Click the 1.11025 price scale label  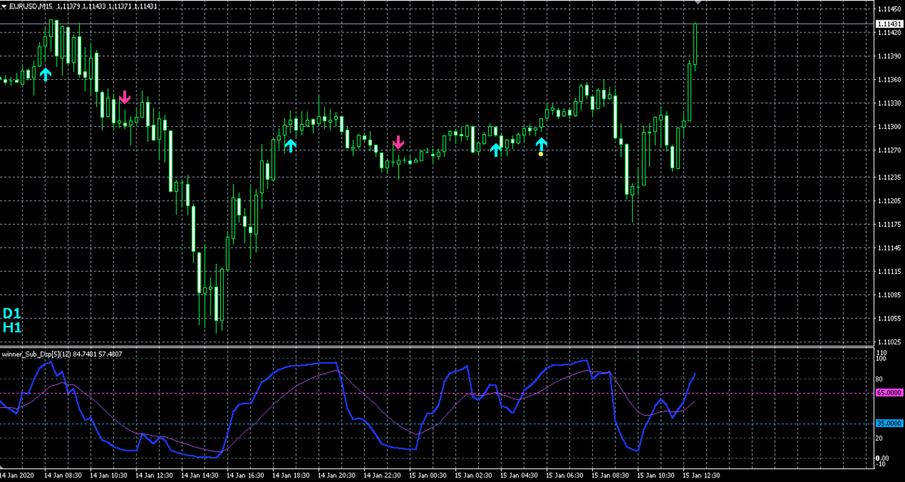(x=888, y=342)
